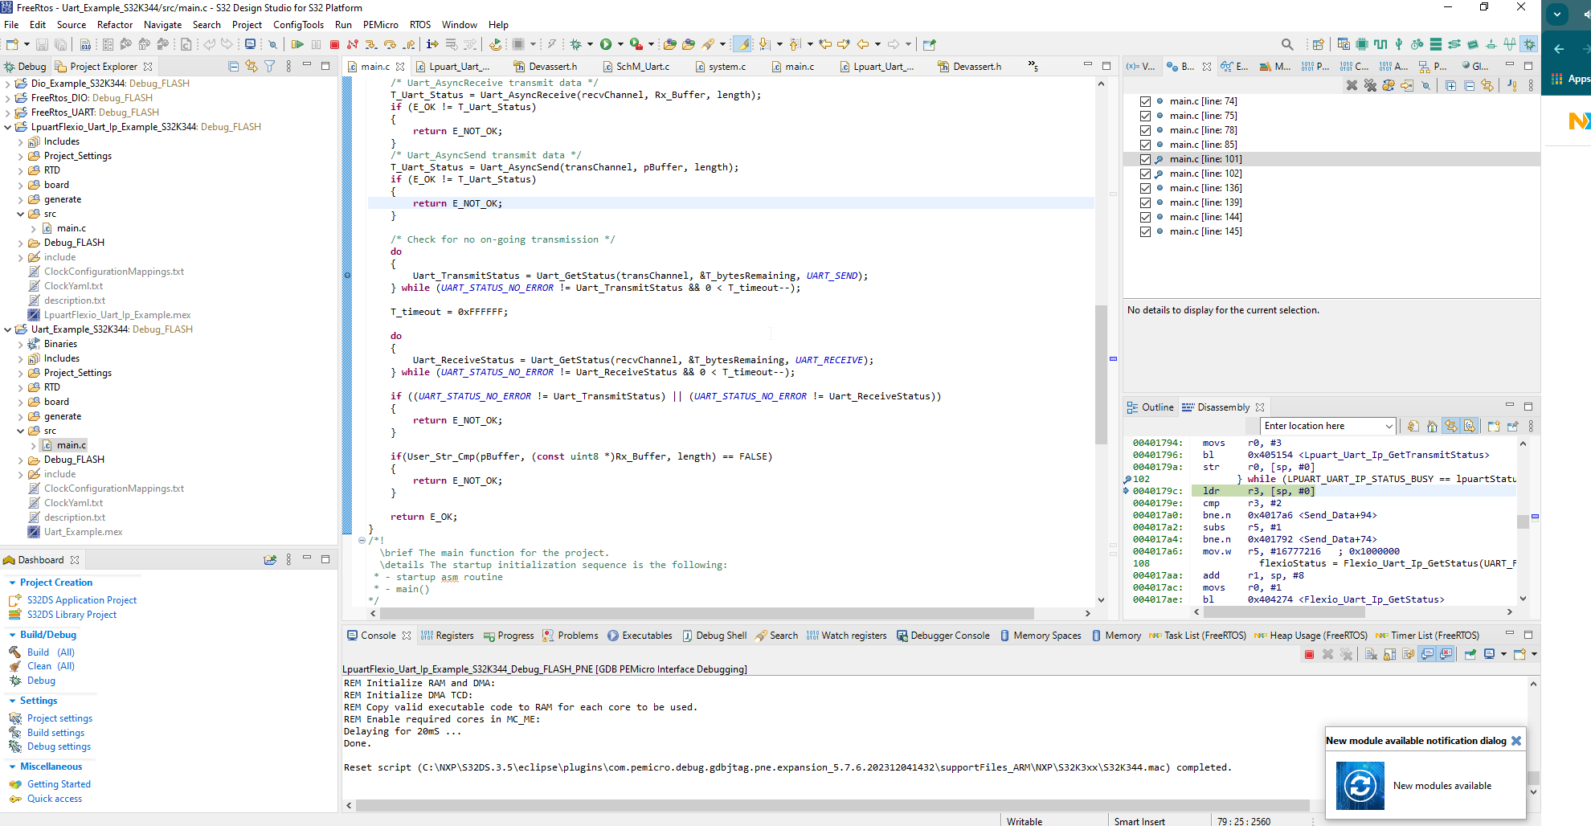
Task: Switch to the Registers tab
Action: [447, 636]
